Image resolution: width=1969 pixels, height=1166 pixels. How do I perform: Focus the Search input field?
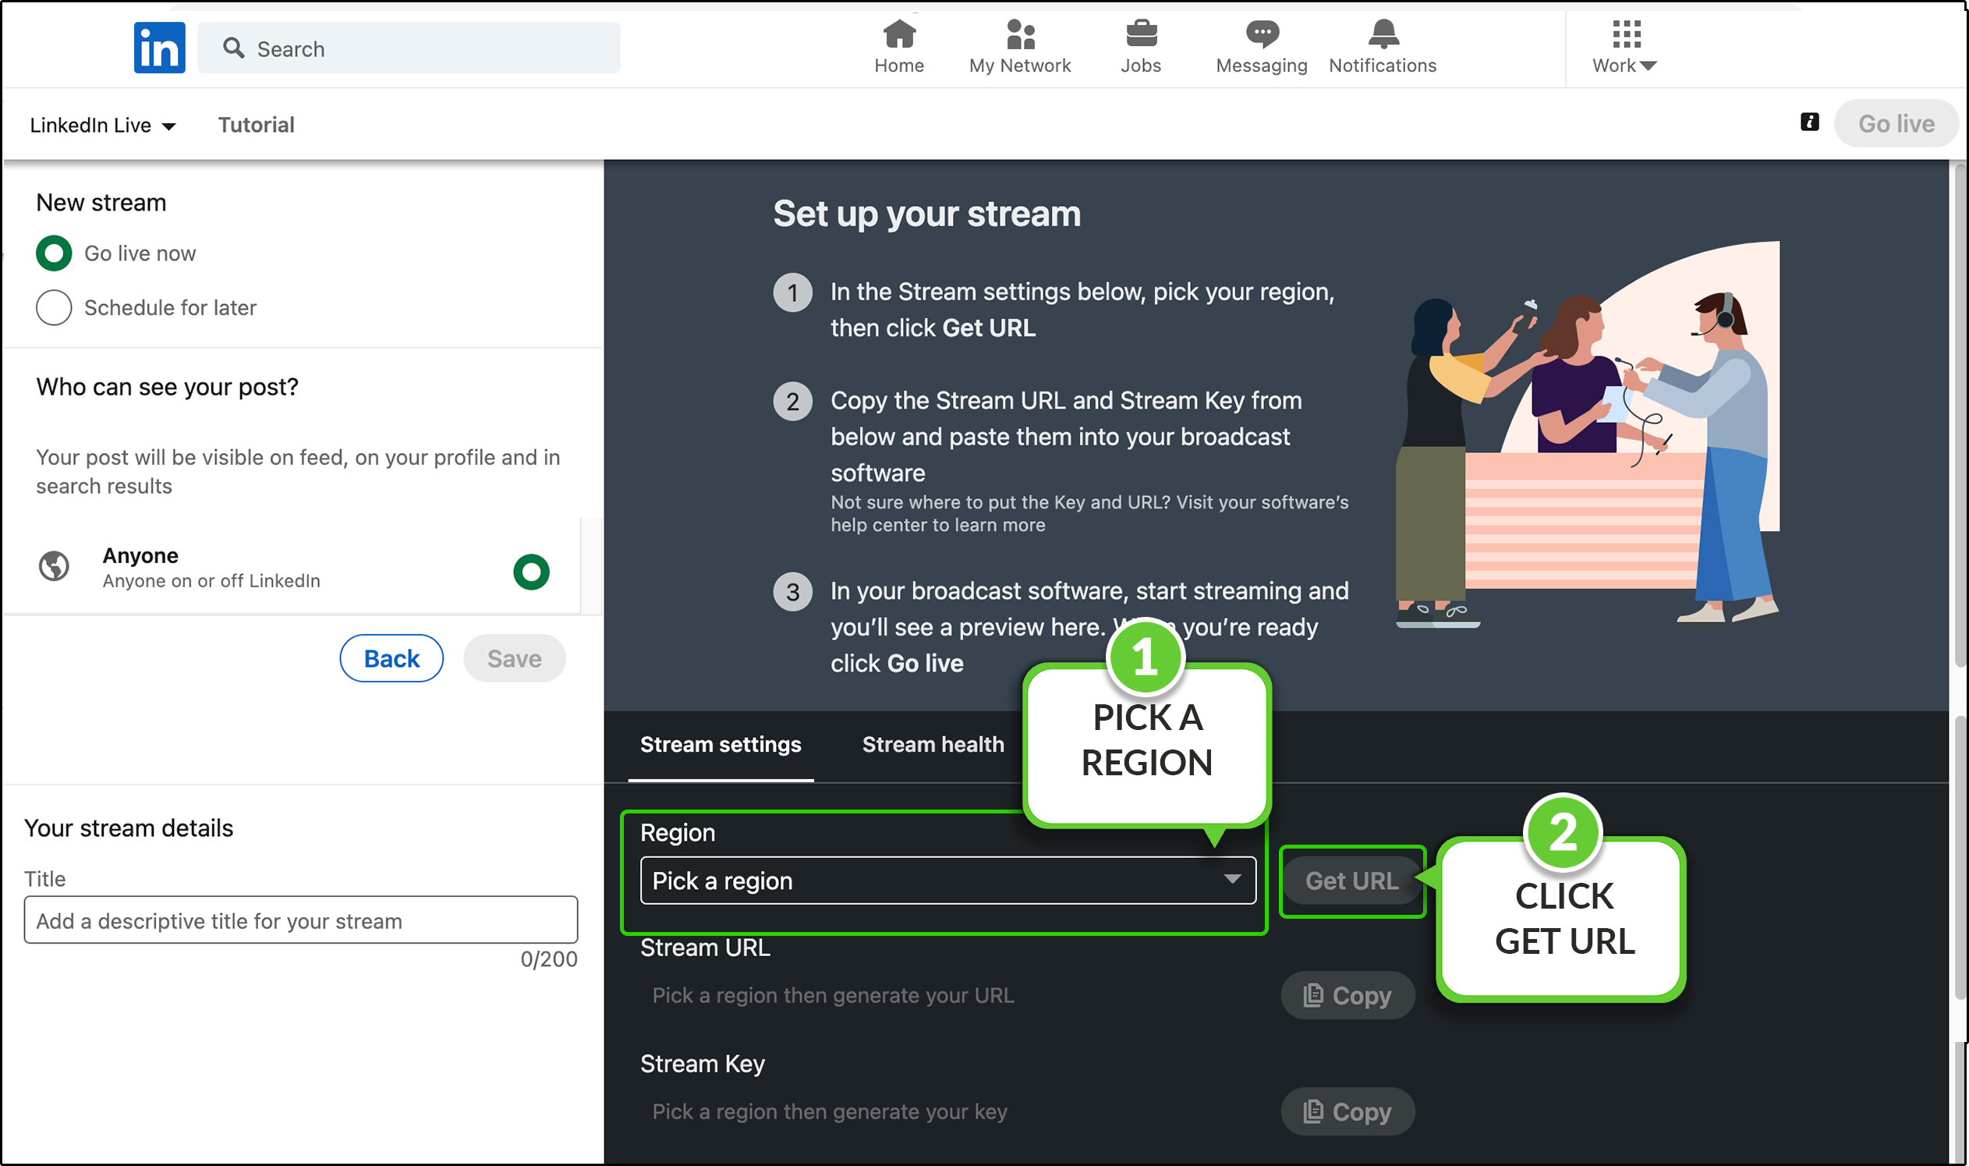[x=409, y=48]
